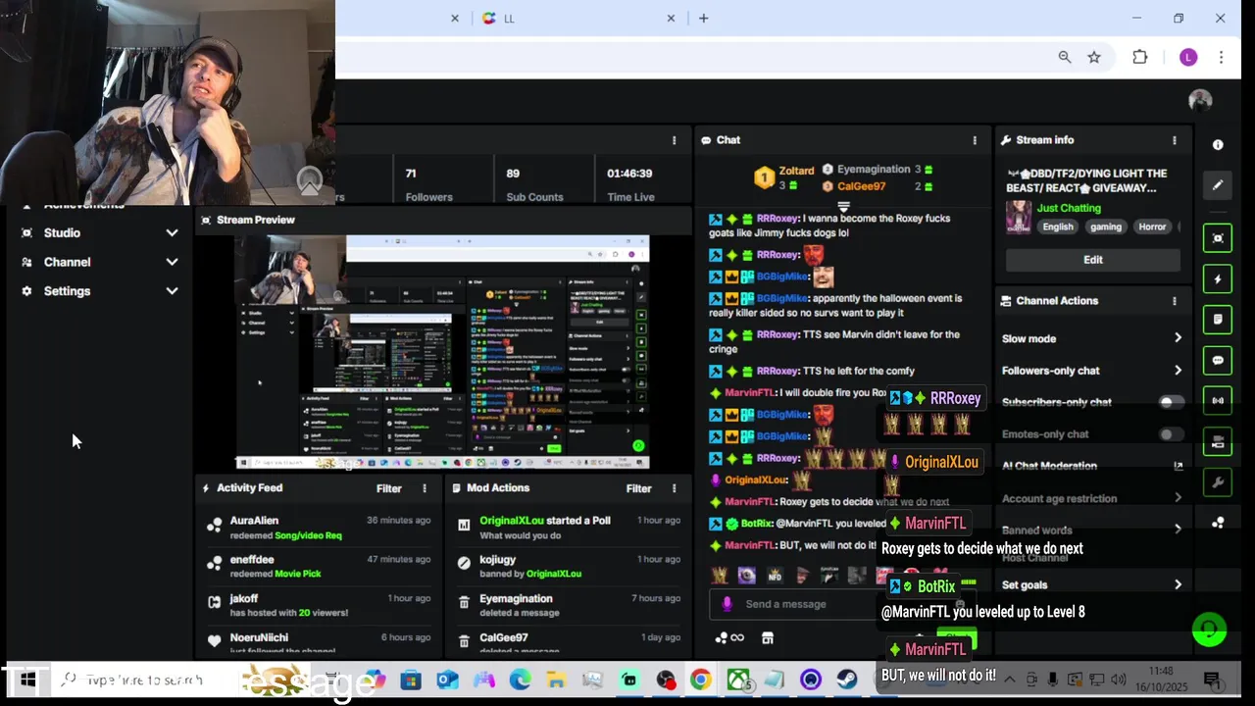Click the browser zoom magnifier icon

tap(1065, 58)
